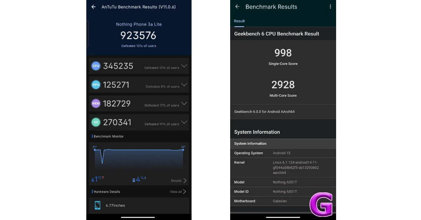Click the back arrow in AnTuTu results

[93, 7]
